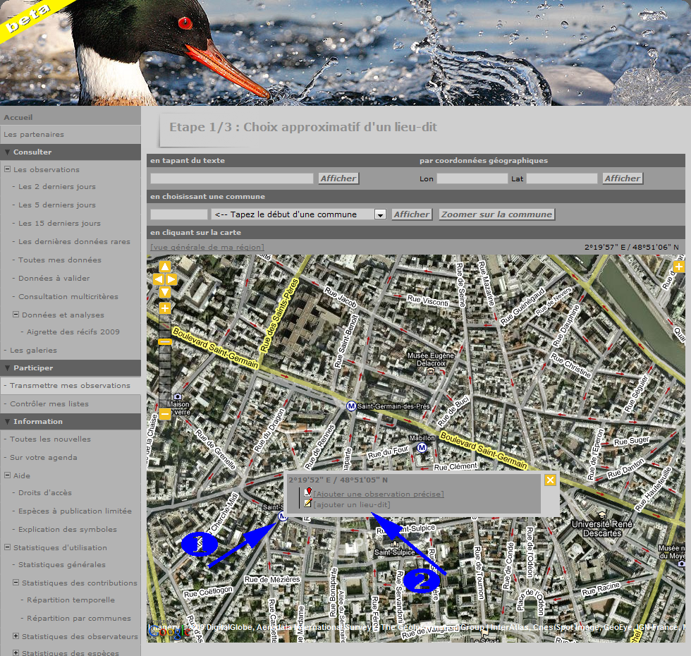
Task: Focus the text search input field
Action: (x=232, y=178)
